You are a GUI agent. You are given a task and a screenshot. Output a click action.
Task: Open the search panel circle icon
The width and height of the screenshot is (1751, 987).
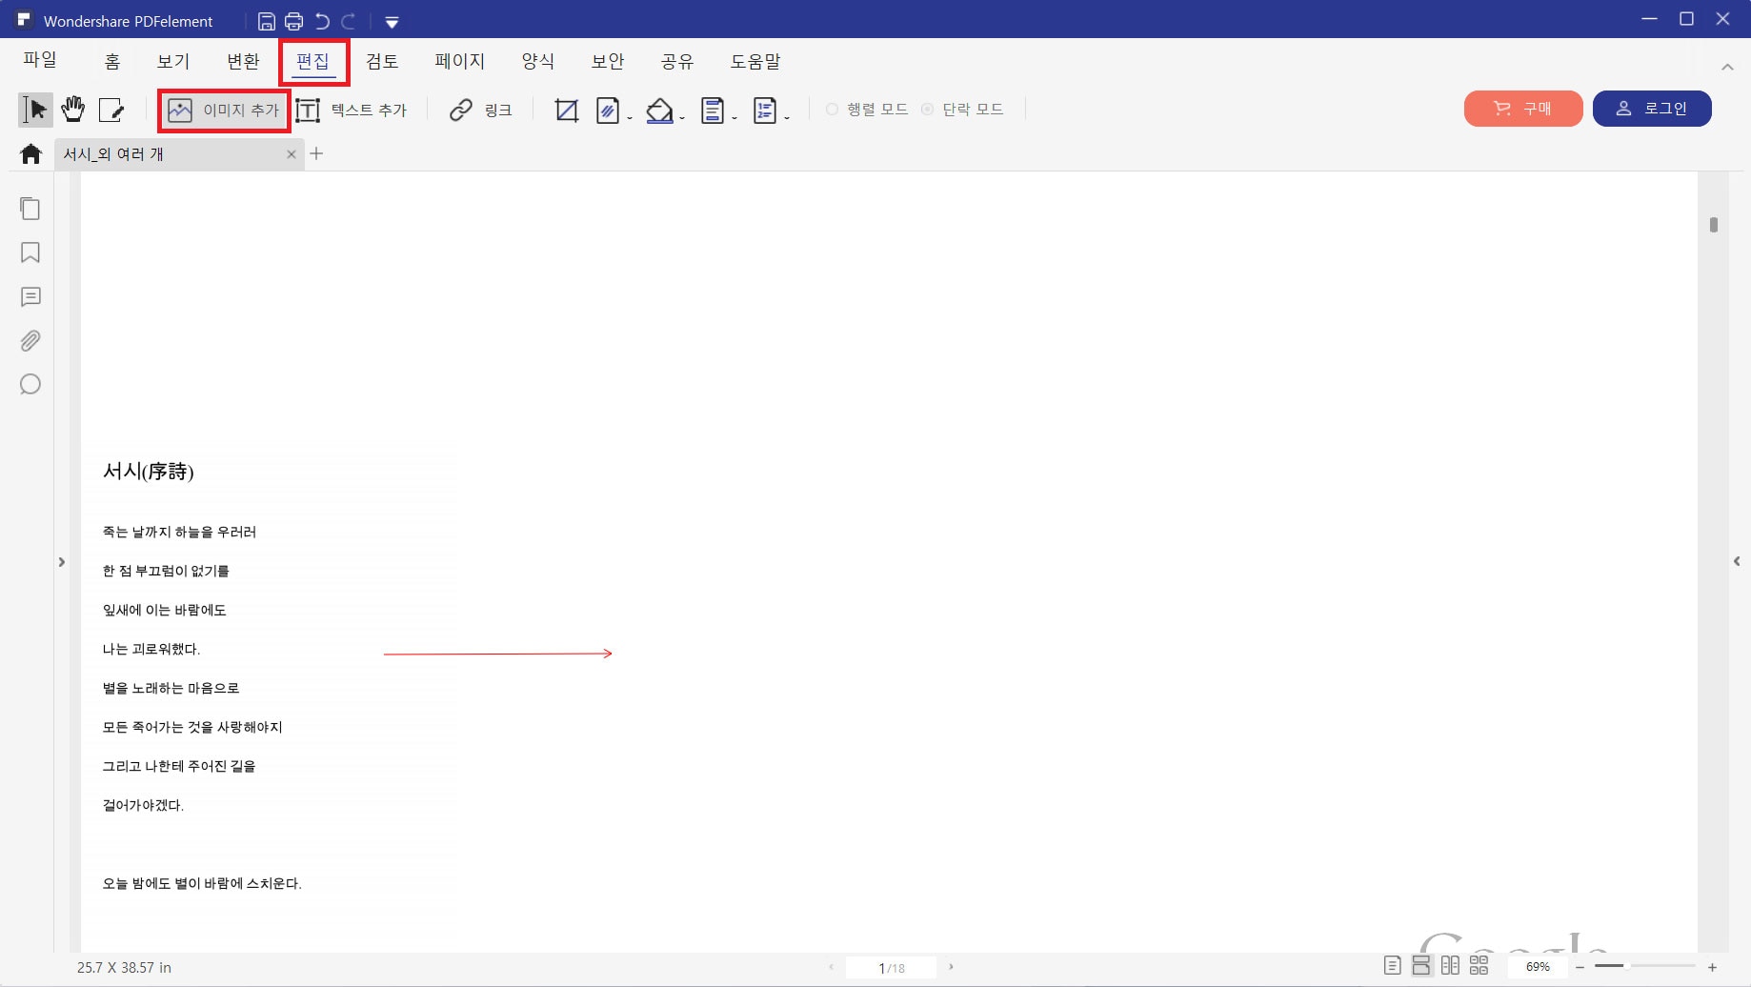click(30, 385)
